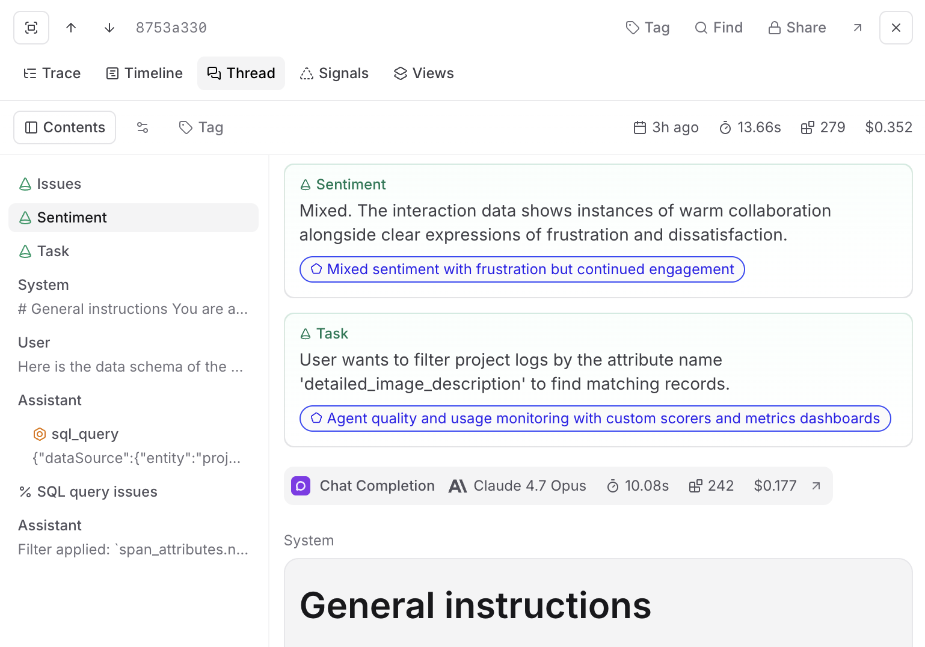The image size is (925, 647).
Task: Open Find search
Action: tap(719, 28)
